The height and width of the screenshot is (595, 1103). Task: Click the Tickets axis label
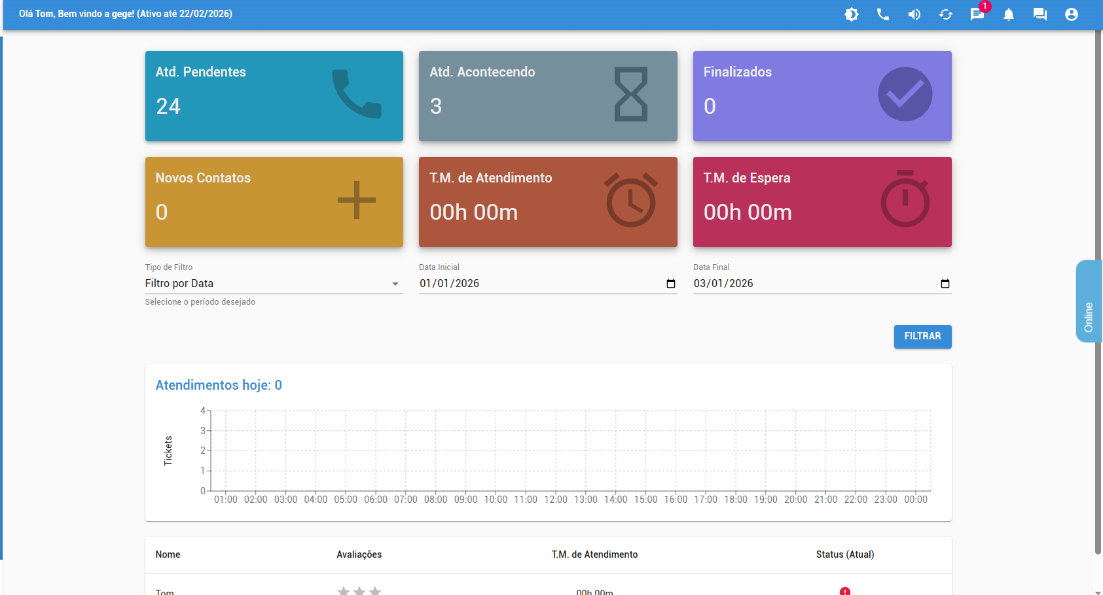tap(168, 450)
